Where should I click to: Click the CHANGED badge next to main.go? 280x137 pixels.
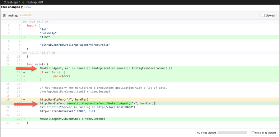point(26,15)
